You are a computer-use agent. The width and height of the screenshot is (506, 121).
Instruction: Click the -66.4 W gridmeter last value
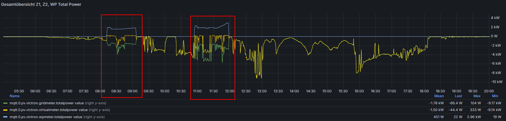click(x=455, y=103)
